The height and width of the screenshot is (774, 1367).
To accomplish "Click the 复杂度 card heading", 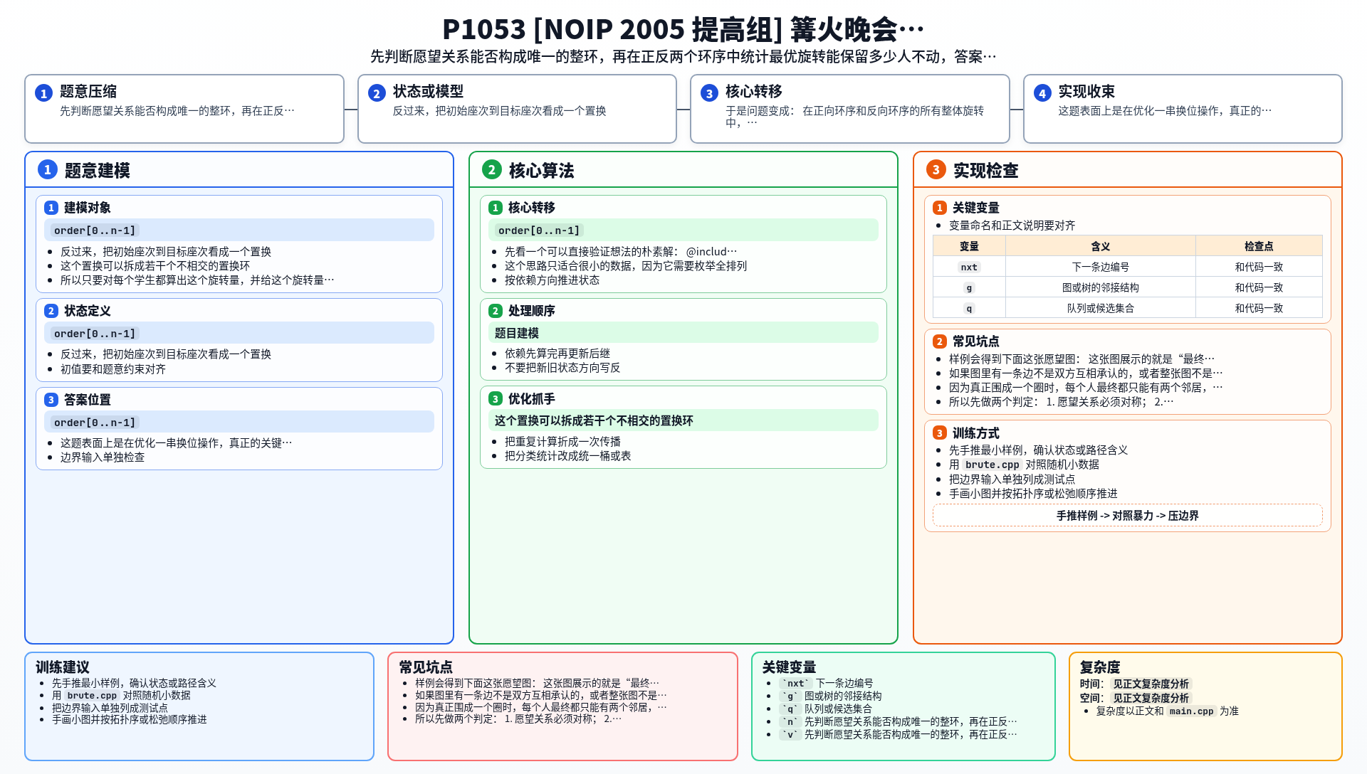I will [1100, 667].
